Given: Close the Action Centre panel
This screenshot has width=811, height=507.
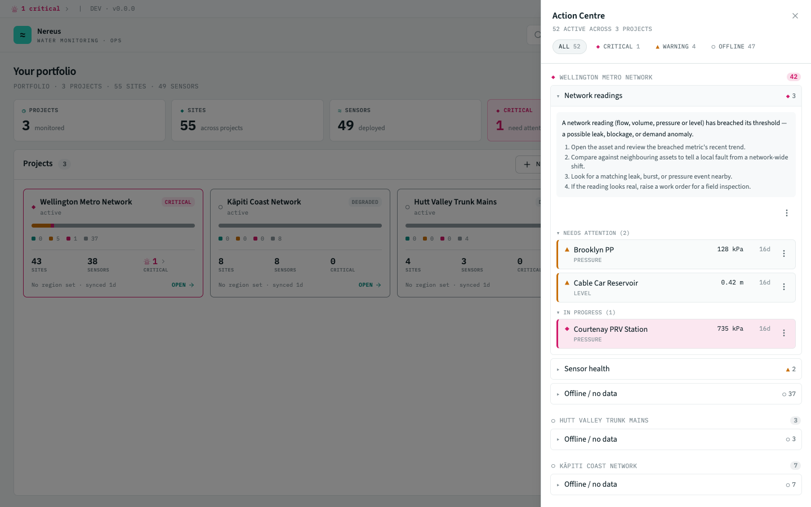Looking at the screenshot, I should click(795, 16).
